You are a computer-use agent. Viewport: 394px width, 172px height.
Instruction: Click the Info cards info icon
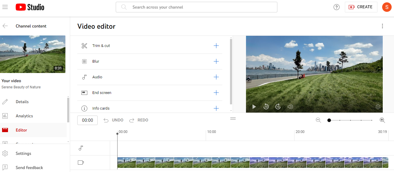(x=84, y=108)
